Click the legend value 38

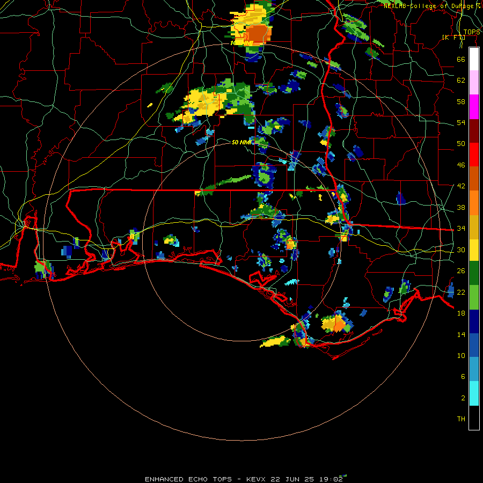461,207
